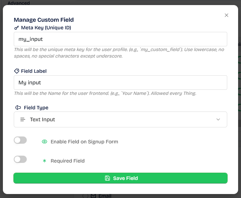Click the floppy disk icon on Save Field
Image resolution: width=241 pixels, height=198 pixels.
click(107, 178)
